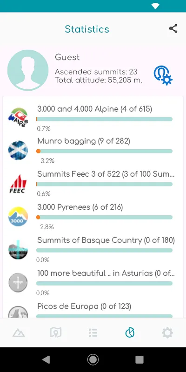The width and height of the screenshot is (186, 372).
Task: Tap the share icon in the header
Action: tap(173, 29)
